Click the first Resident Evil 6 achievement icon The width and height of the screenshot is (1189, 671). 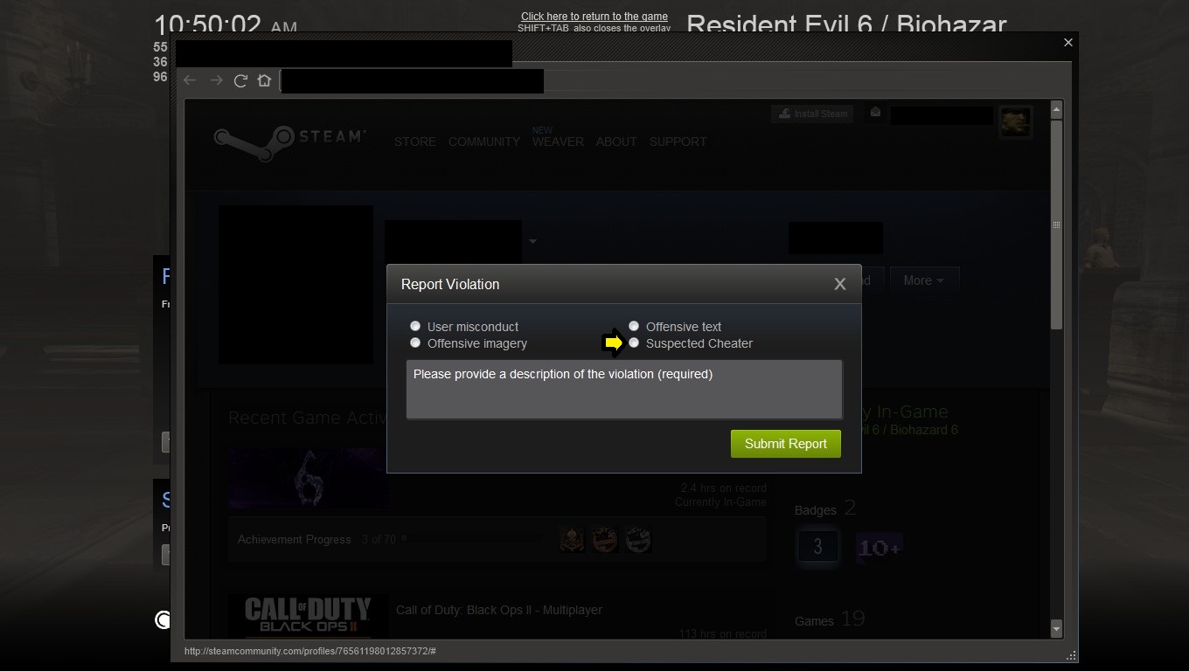click(x=574, y=540)
